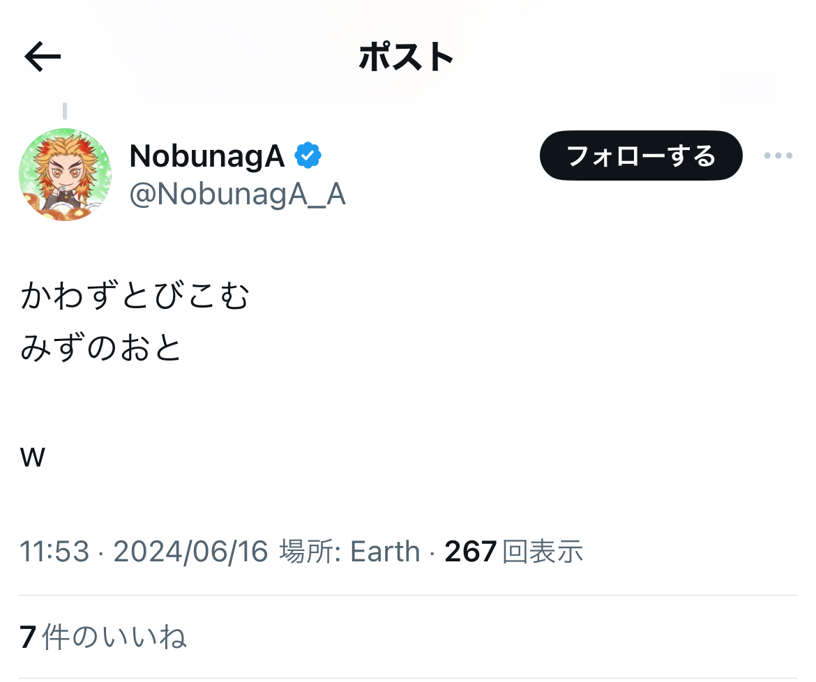
Task: Click the 267 view count number
Action: 470,552
